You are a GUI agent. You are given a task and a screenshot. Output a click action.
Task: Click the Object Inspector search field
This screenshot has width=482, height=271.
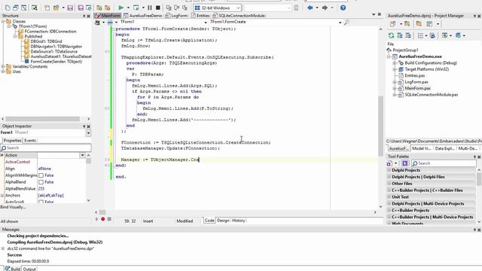coord(45,148)
